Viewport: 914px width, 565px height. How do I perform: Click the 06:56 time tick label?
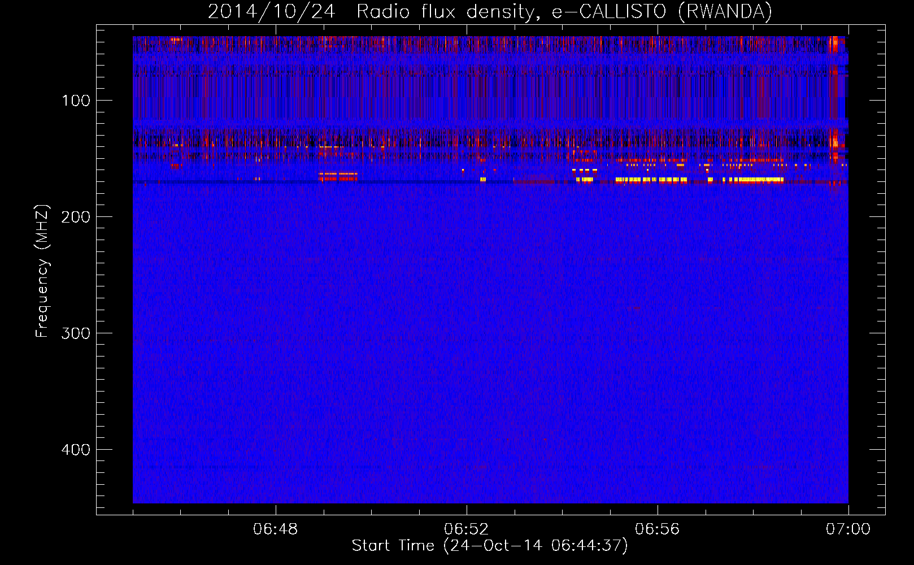point(658,529)
